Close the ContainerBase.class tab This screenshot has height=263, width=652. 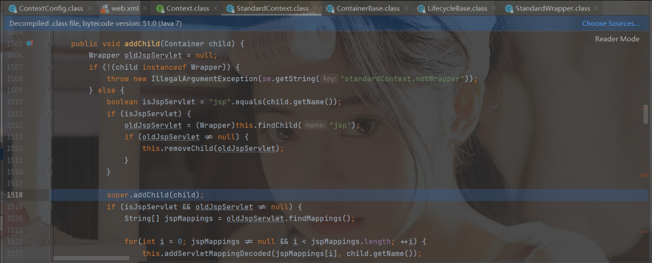point(406,8)
